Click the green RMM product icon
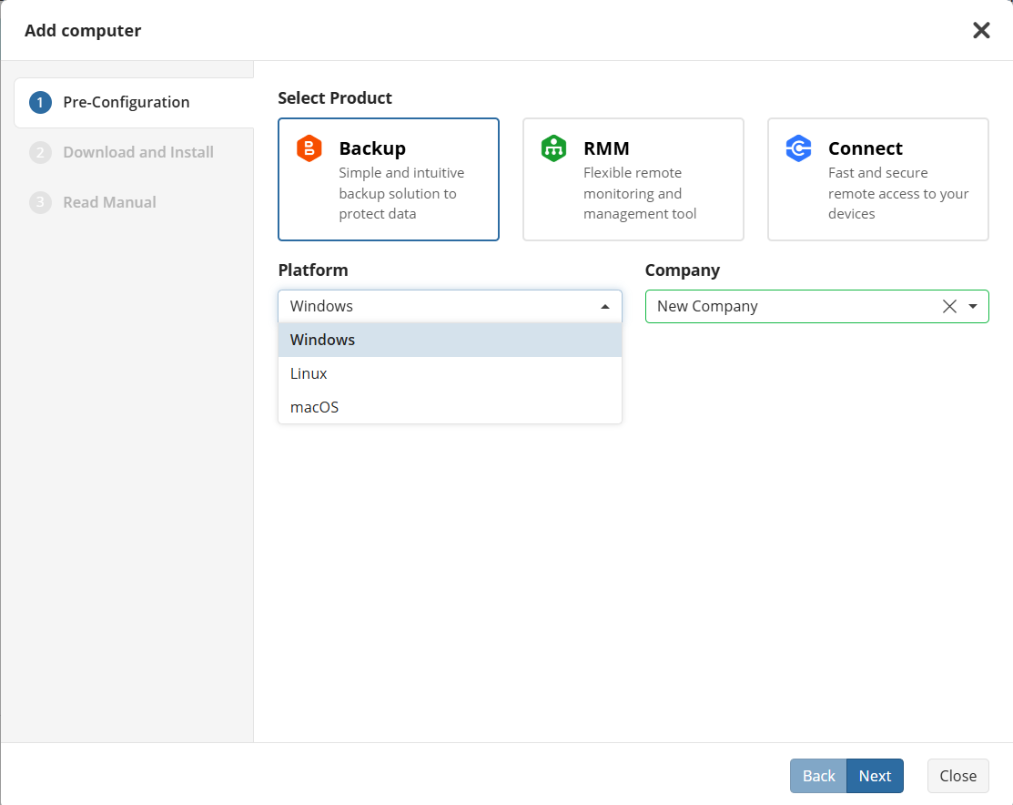Viewport: 1013px width, 805px height. tap(553, 148)
